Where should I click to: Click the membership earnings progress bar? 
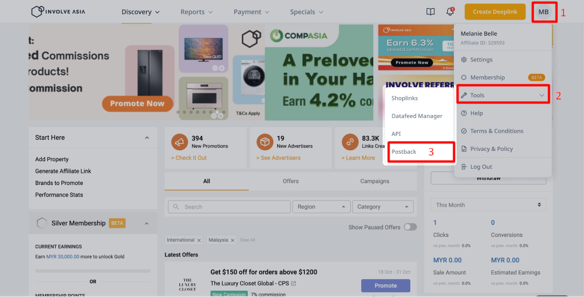click(x=93, y=271)
